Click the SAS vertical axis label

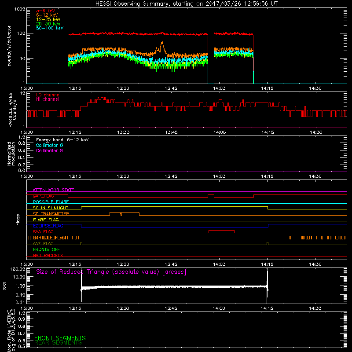click(x=5, y=286)
